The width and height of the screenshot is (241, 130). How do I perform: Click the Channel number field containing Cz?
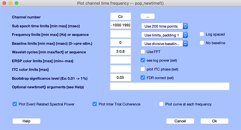[x=120, y=17]
